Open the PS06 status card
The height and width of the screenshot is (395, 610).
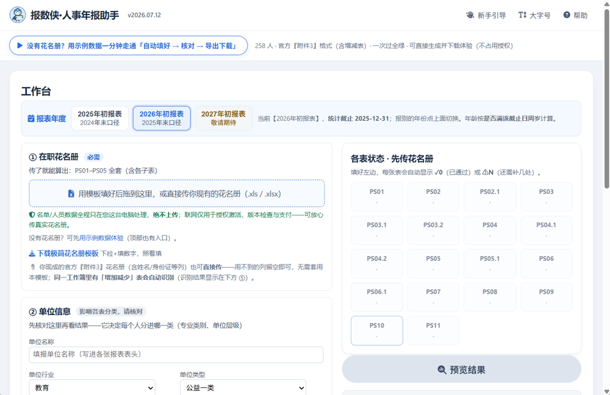coord(546,263)
